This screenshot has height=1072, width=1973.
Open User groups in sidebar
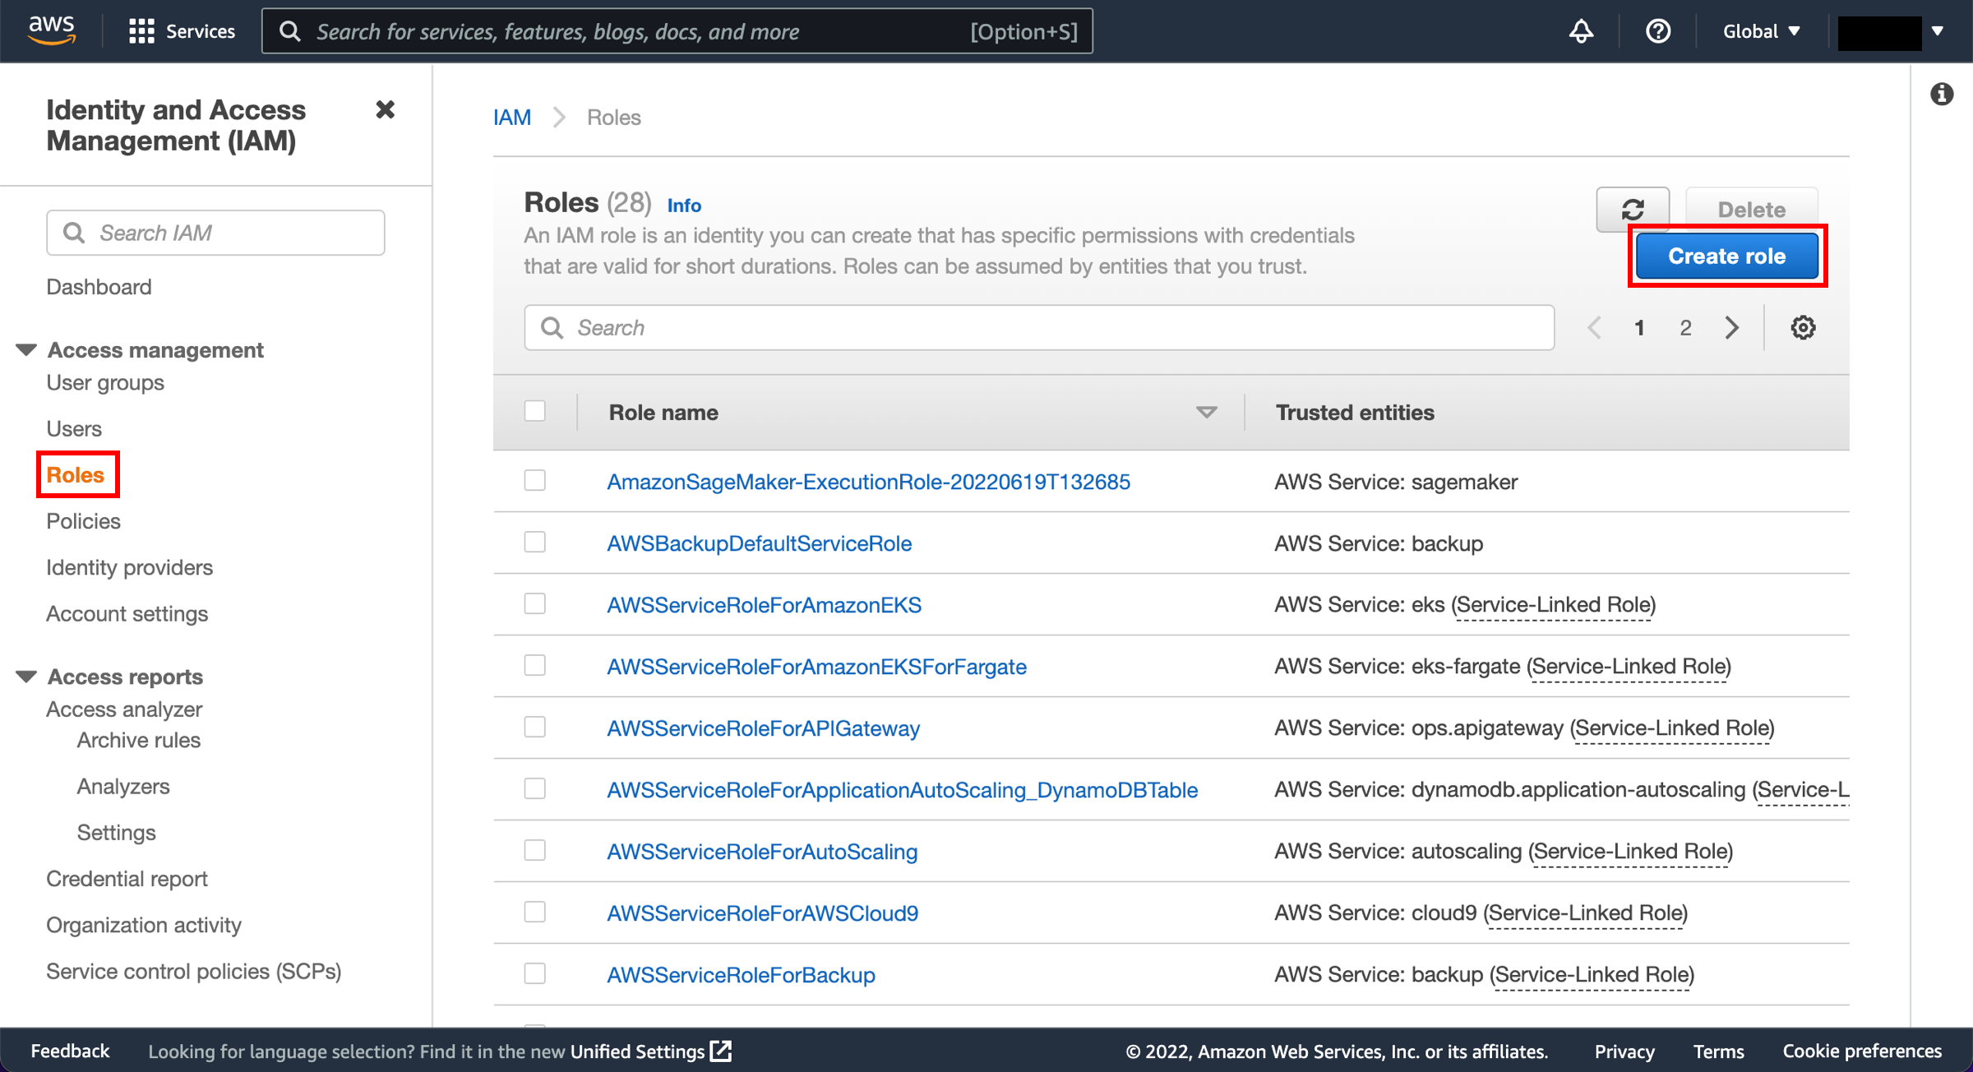pyautogui.click(x=105, y=383)
